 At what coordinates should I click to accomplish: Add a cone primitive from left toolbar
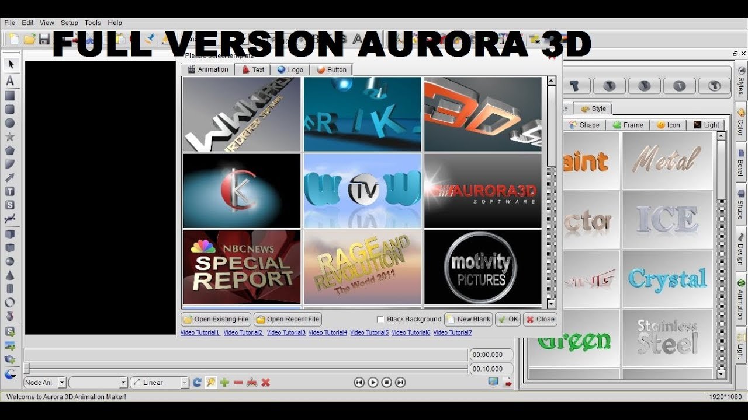[x=10, y=275]
